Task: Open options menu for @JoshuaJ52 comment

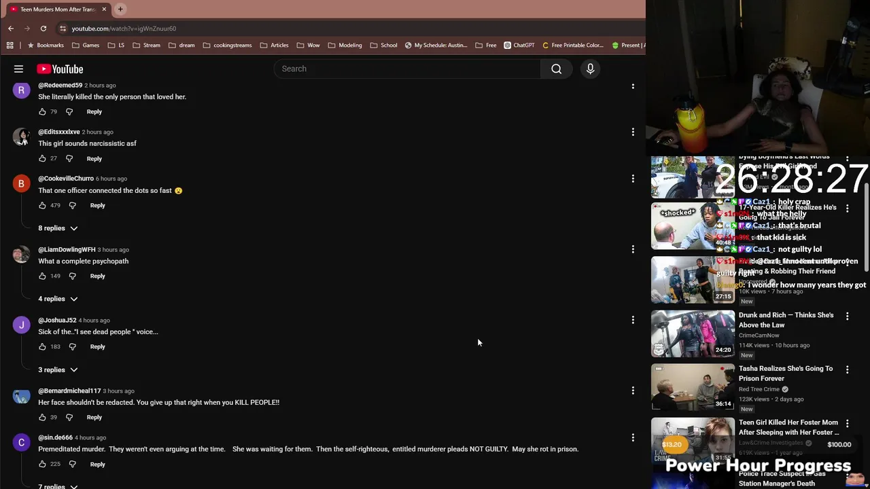Action: pyautogui.click(x=633, y=320)
